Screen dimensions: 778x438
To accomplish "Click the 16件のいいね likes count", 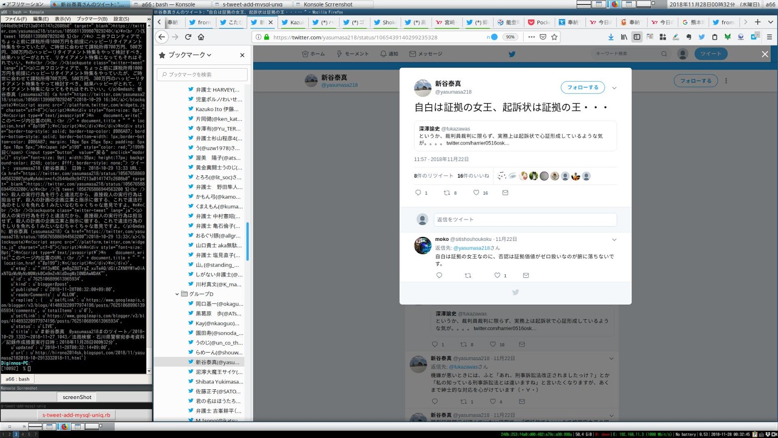I will pyautogui.click(x=473, y=176).
